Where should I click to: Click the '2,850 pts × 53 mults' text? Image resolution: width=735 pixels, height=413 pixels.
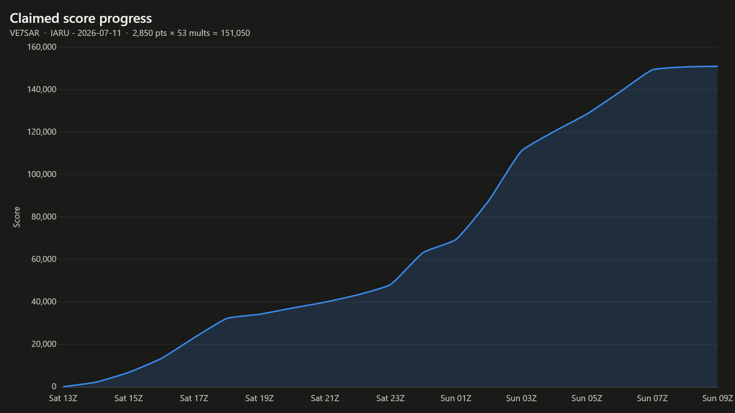click(171, 33)
